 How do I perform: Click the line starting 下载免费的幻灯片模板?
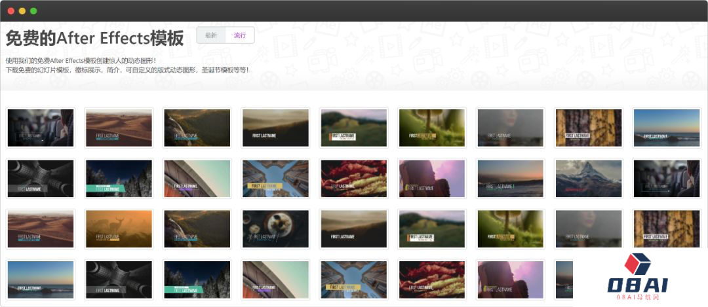pyautogui.click(x=127, y=70)
